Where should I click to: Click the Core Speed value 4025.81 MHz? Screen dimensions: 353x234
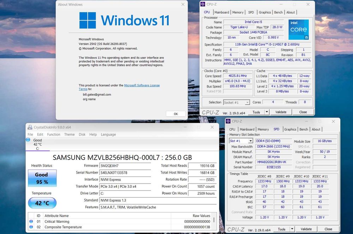[x=238, y=76]
